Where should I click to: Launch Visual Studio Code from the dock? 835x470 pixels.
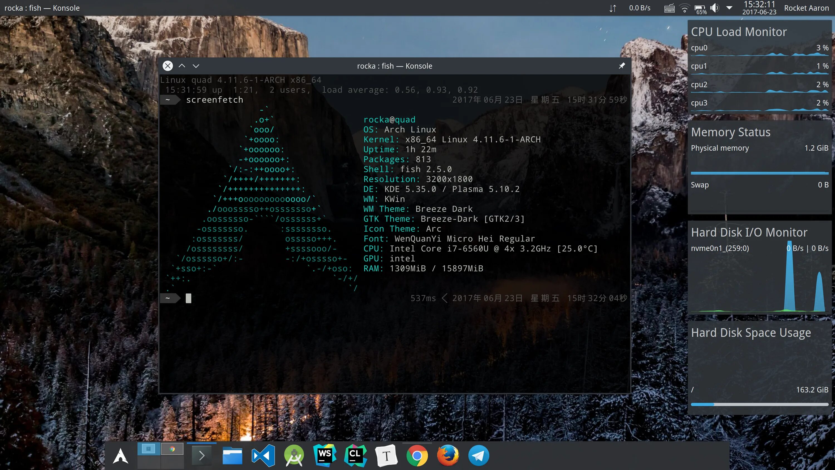point(263,456)
